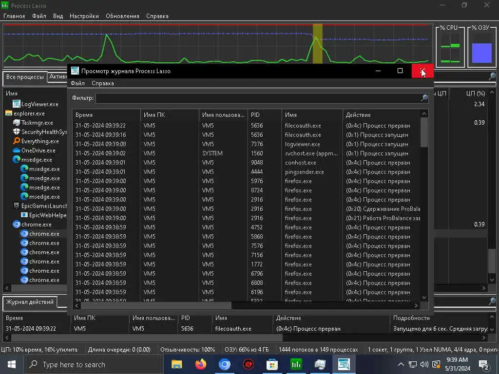Viewport: 499px width, 374px height.
Task: Click the log viewer vertical scrollbar thumb
Action: [x=424, y=132]
